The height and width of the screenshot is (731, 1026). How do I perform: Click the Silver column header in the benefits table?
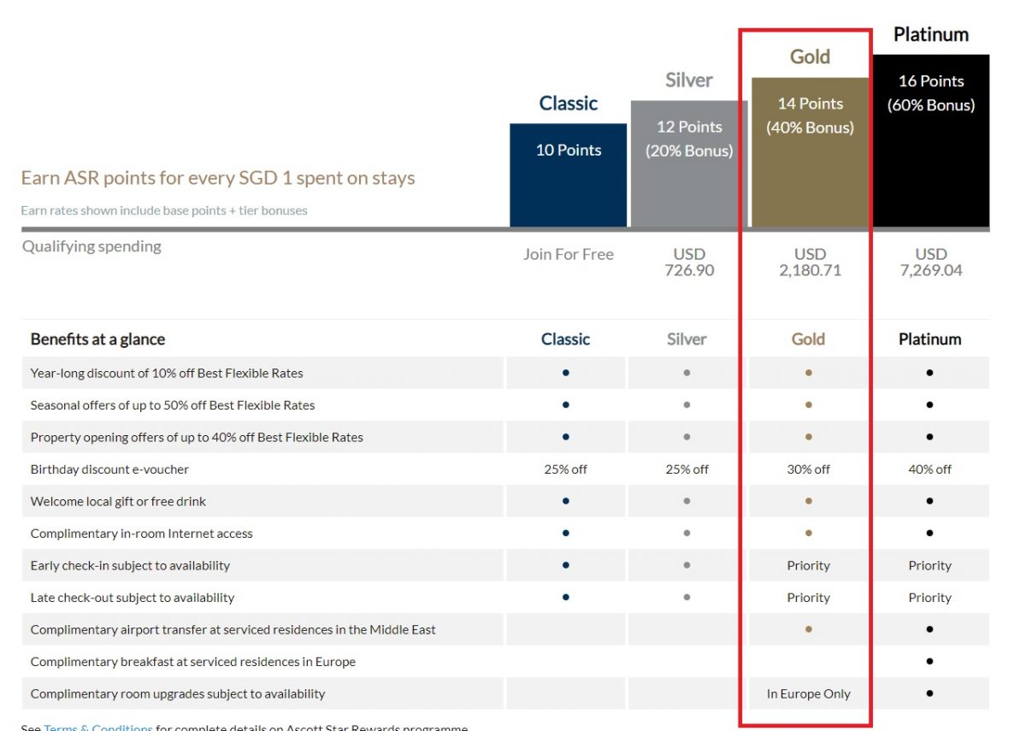pyautogui.click(x=687, y=339)
